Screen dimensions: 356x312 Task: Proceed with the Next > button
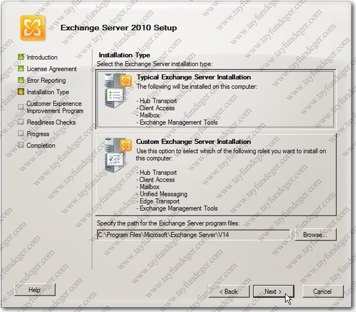[273, 291]
